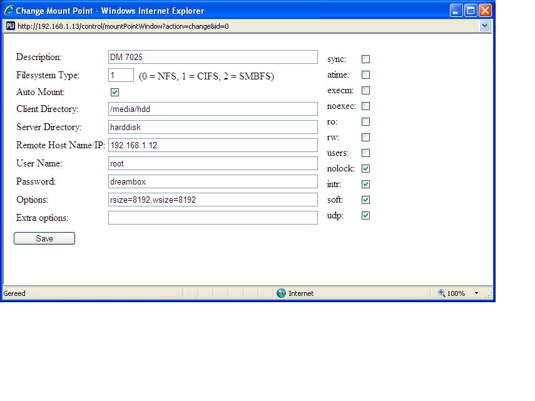
Task: Toggle the Auto Mount checkbox
Action: coord(115,93)
